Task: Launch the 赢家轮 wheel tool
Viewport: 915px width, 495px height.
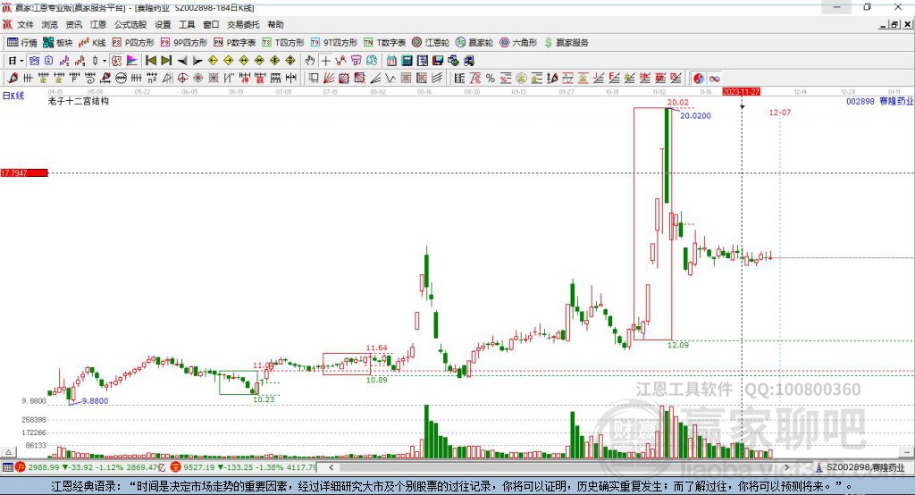Action: pyautogui.click(x=474, y=43)
